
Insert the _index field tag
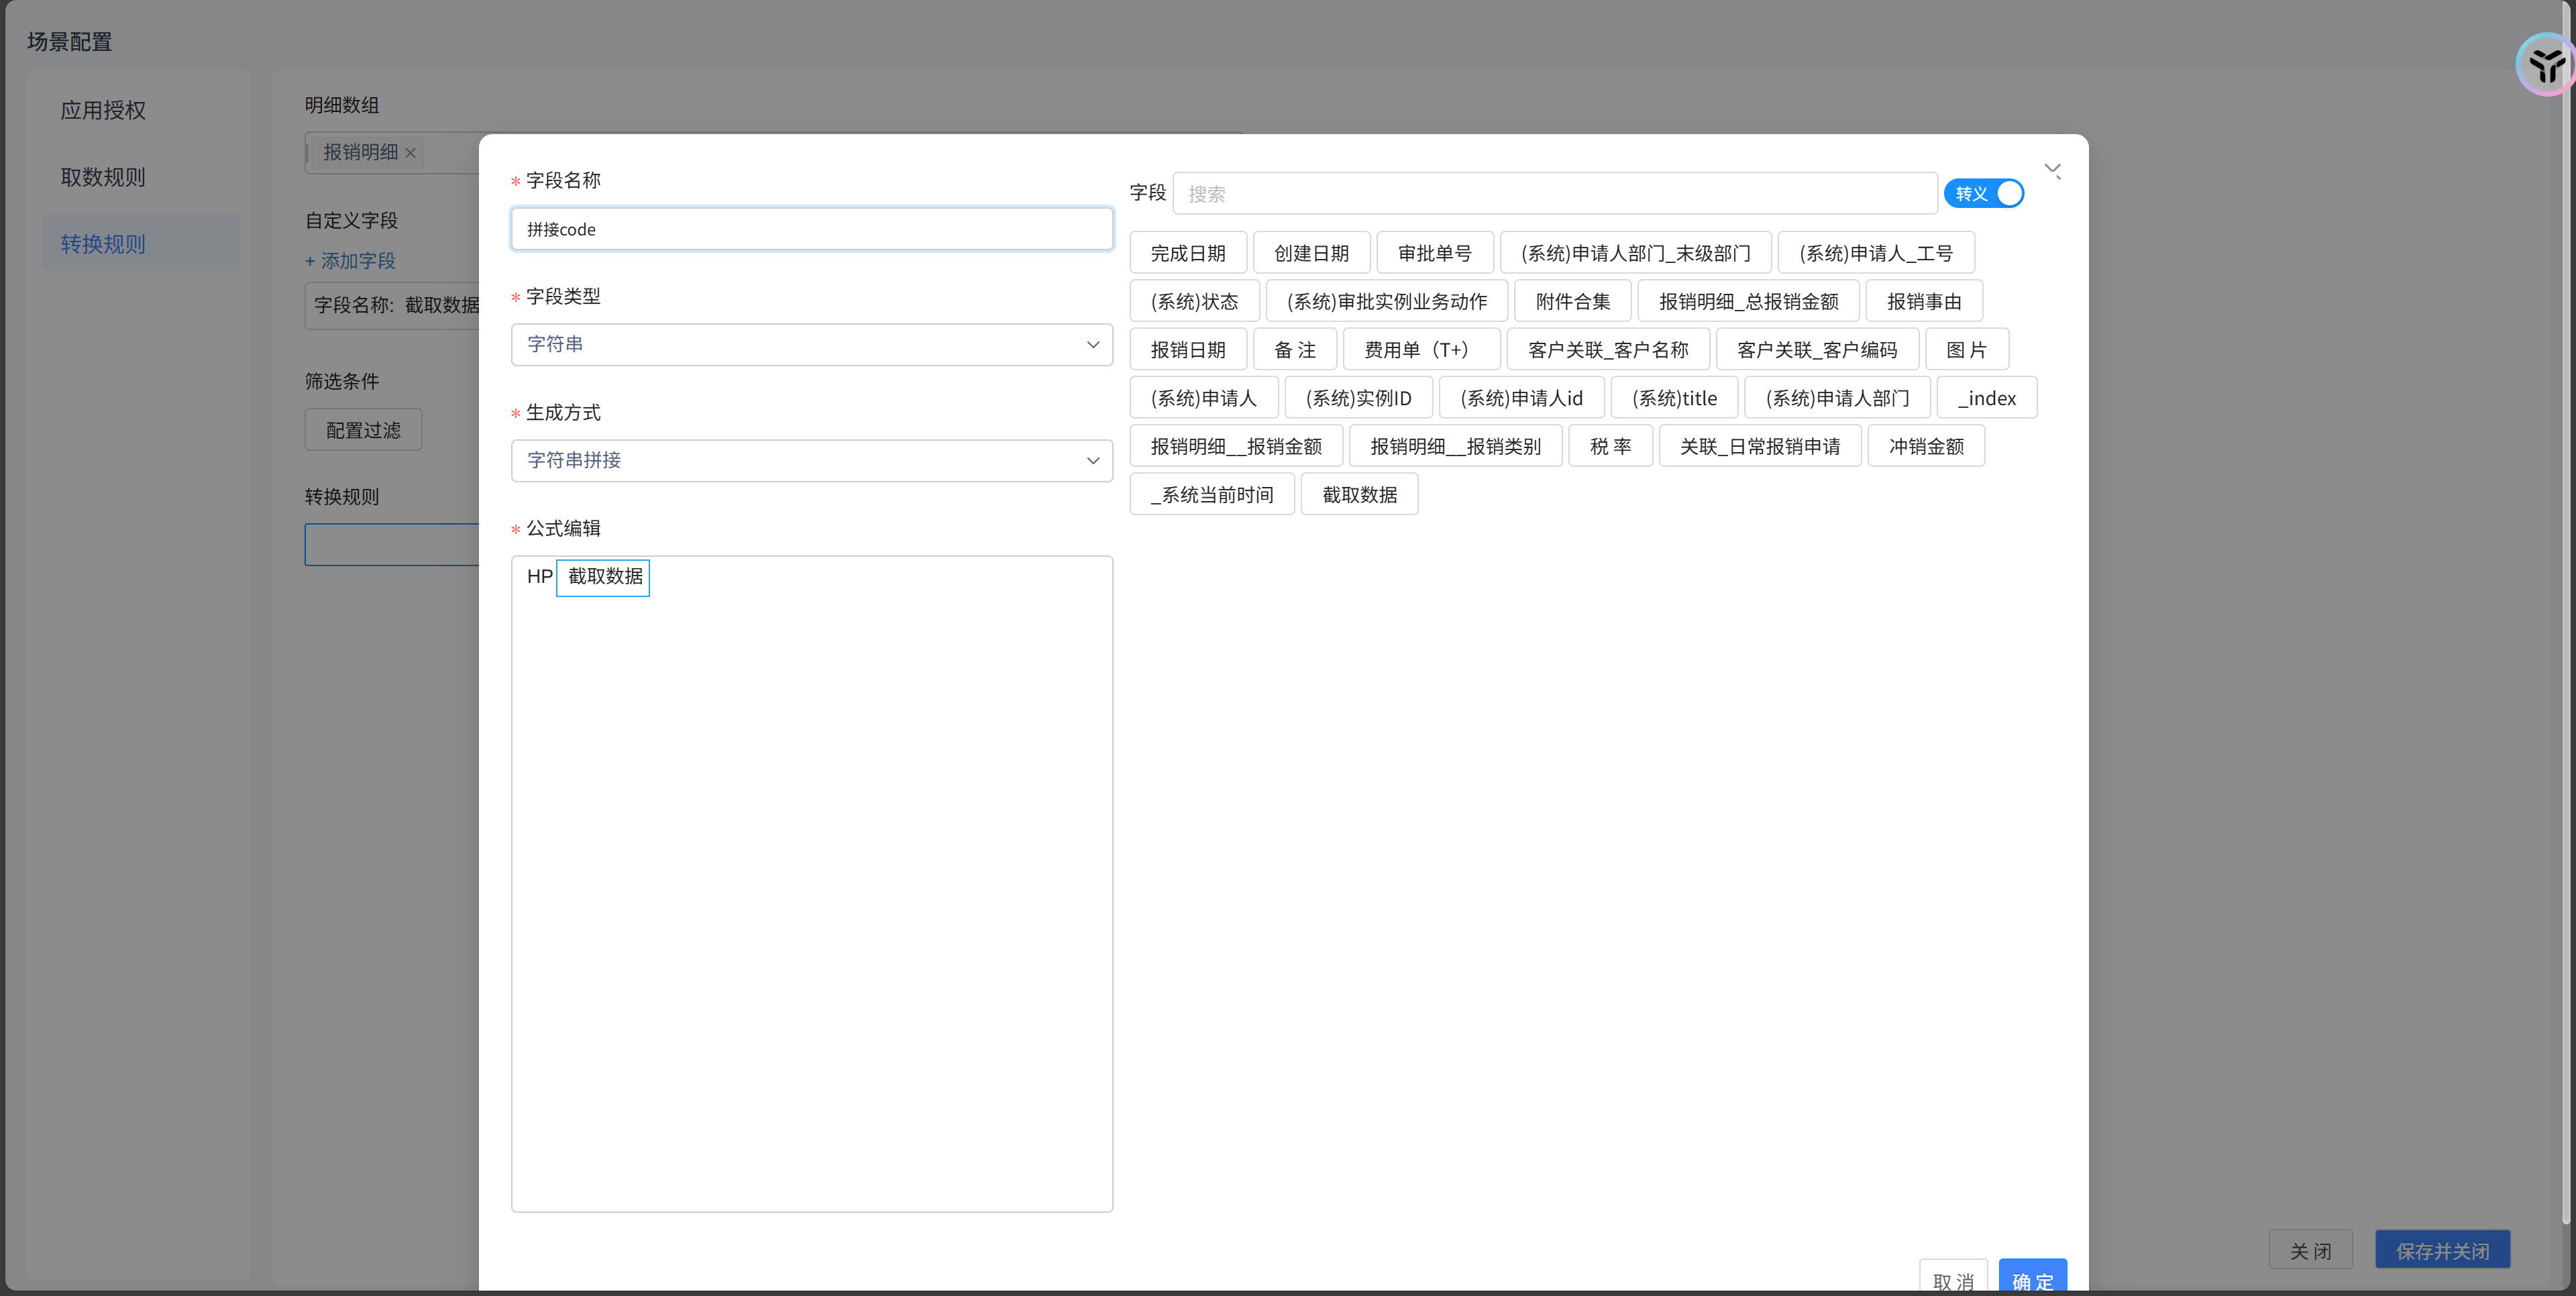pyautogui.click(x=1986, y=398)
